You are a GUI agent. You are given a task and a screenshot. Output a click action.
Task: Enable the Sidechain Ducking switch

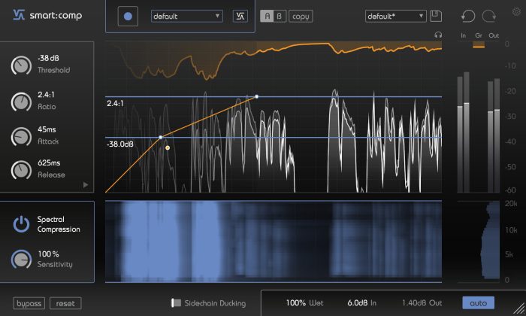pos(176,303)
